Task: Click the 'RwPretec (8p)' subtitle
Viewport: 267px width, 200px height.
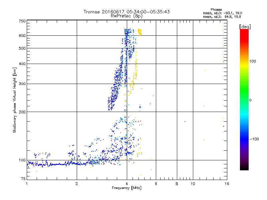Action: [x=126, y=16]
